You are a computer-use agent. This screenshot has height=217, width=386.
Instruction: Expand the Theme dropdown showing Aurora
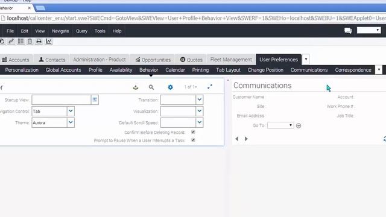click(x=71, y=122)
